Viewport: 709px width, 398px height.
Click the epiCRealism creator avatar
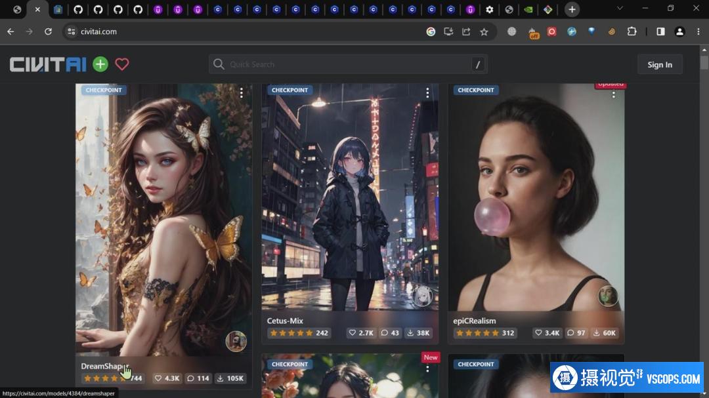coord(608,296)
